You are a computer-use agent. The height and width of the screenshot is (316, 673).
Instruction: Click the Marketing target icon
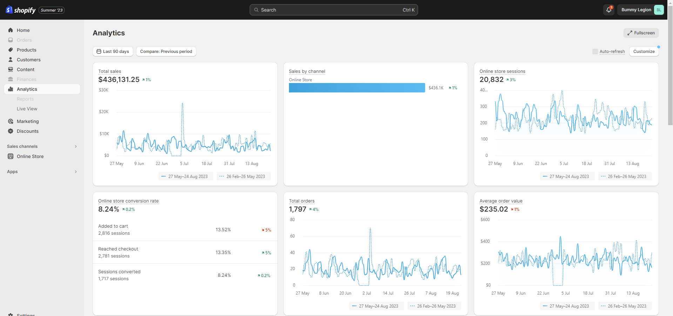(x=11, y=121)
